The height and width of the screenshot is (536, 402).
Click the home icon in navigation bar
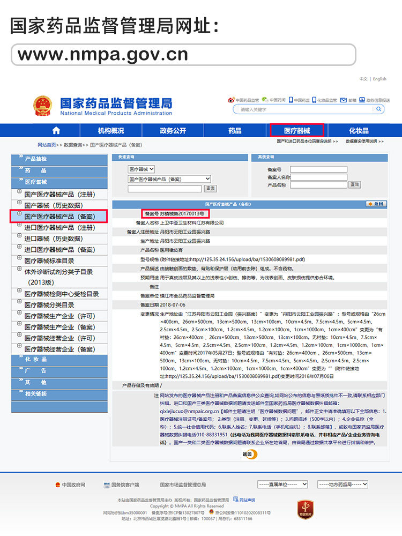pyautogui.click(x=56, y=130)
